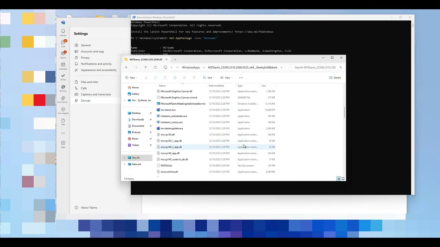Viewport: 440px width, 247px height.
Task: Click the Cut icon in Explorer toolbar
Action: 146,78
